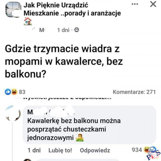Screen dimensions: 161x161
Task: Open the three-dot post options menu
Action: coord(135,4)
